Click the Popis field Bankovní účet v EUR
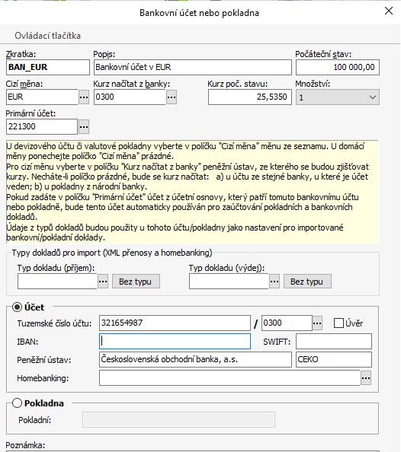Image resolution: width=401 pixels, height=452 pixels. (x=193, y=67)
